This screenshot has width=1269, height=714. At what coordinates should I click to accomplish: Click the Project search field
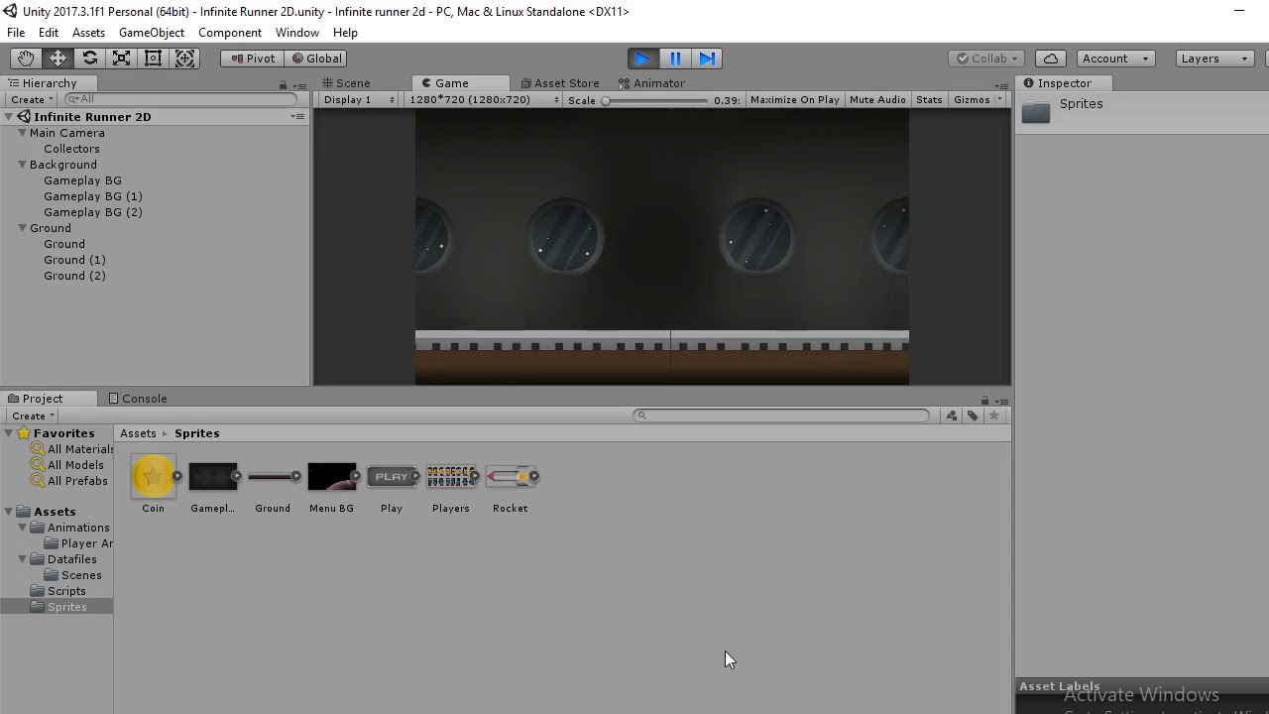781,416
